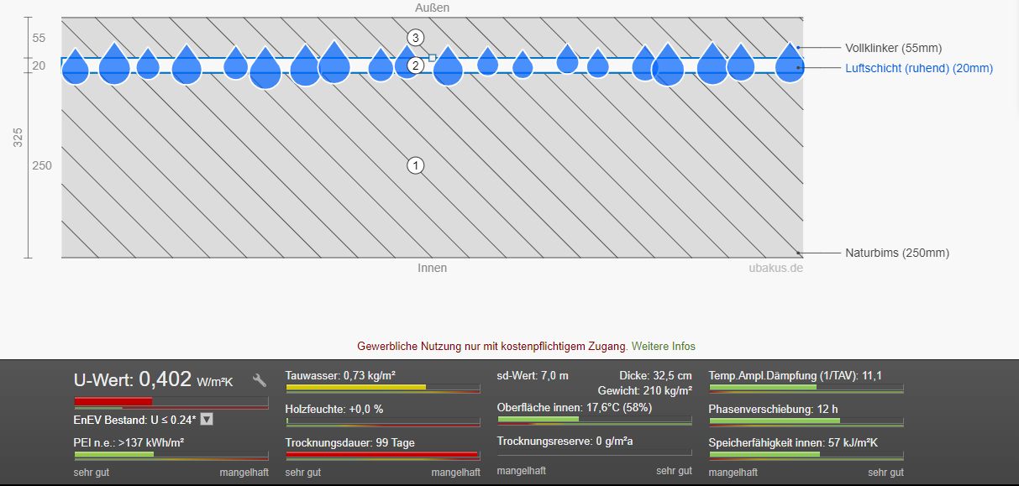1019x486 pixels.
Task: Click the rightmost water droplet icon
Action: click(x=790, y=64)
